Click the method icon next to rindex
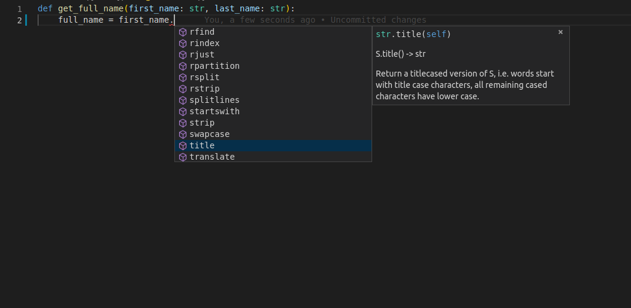Image resolution: width=631 pixels, height=308 pixels. tap(183, 44)
